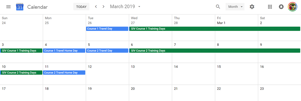Open the settings gear icon
301x101 pixels.
pyautogui.click(x=252, y=7)
